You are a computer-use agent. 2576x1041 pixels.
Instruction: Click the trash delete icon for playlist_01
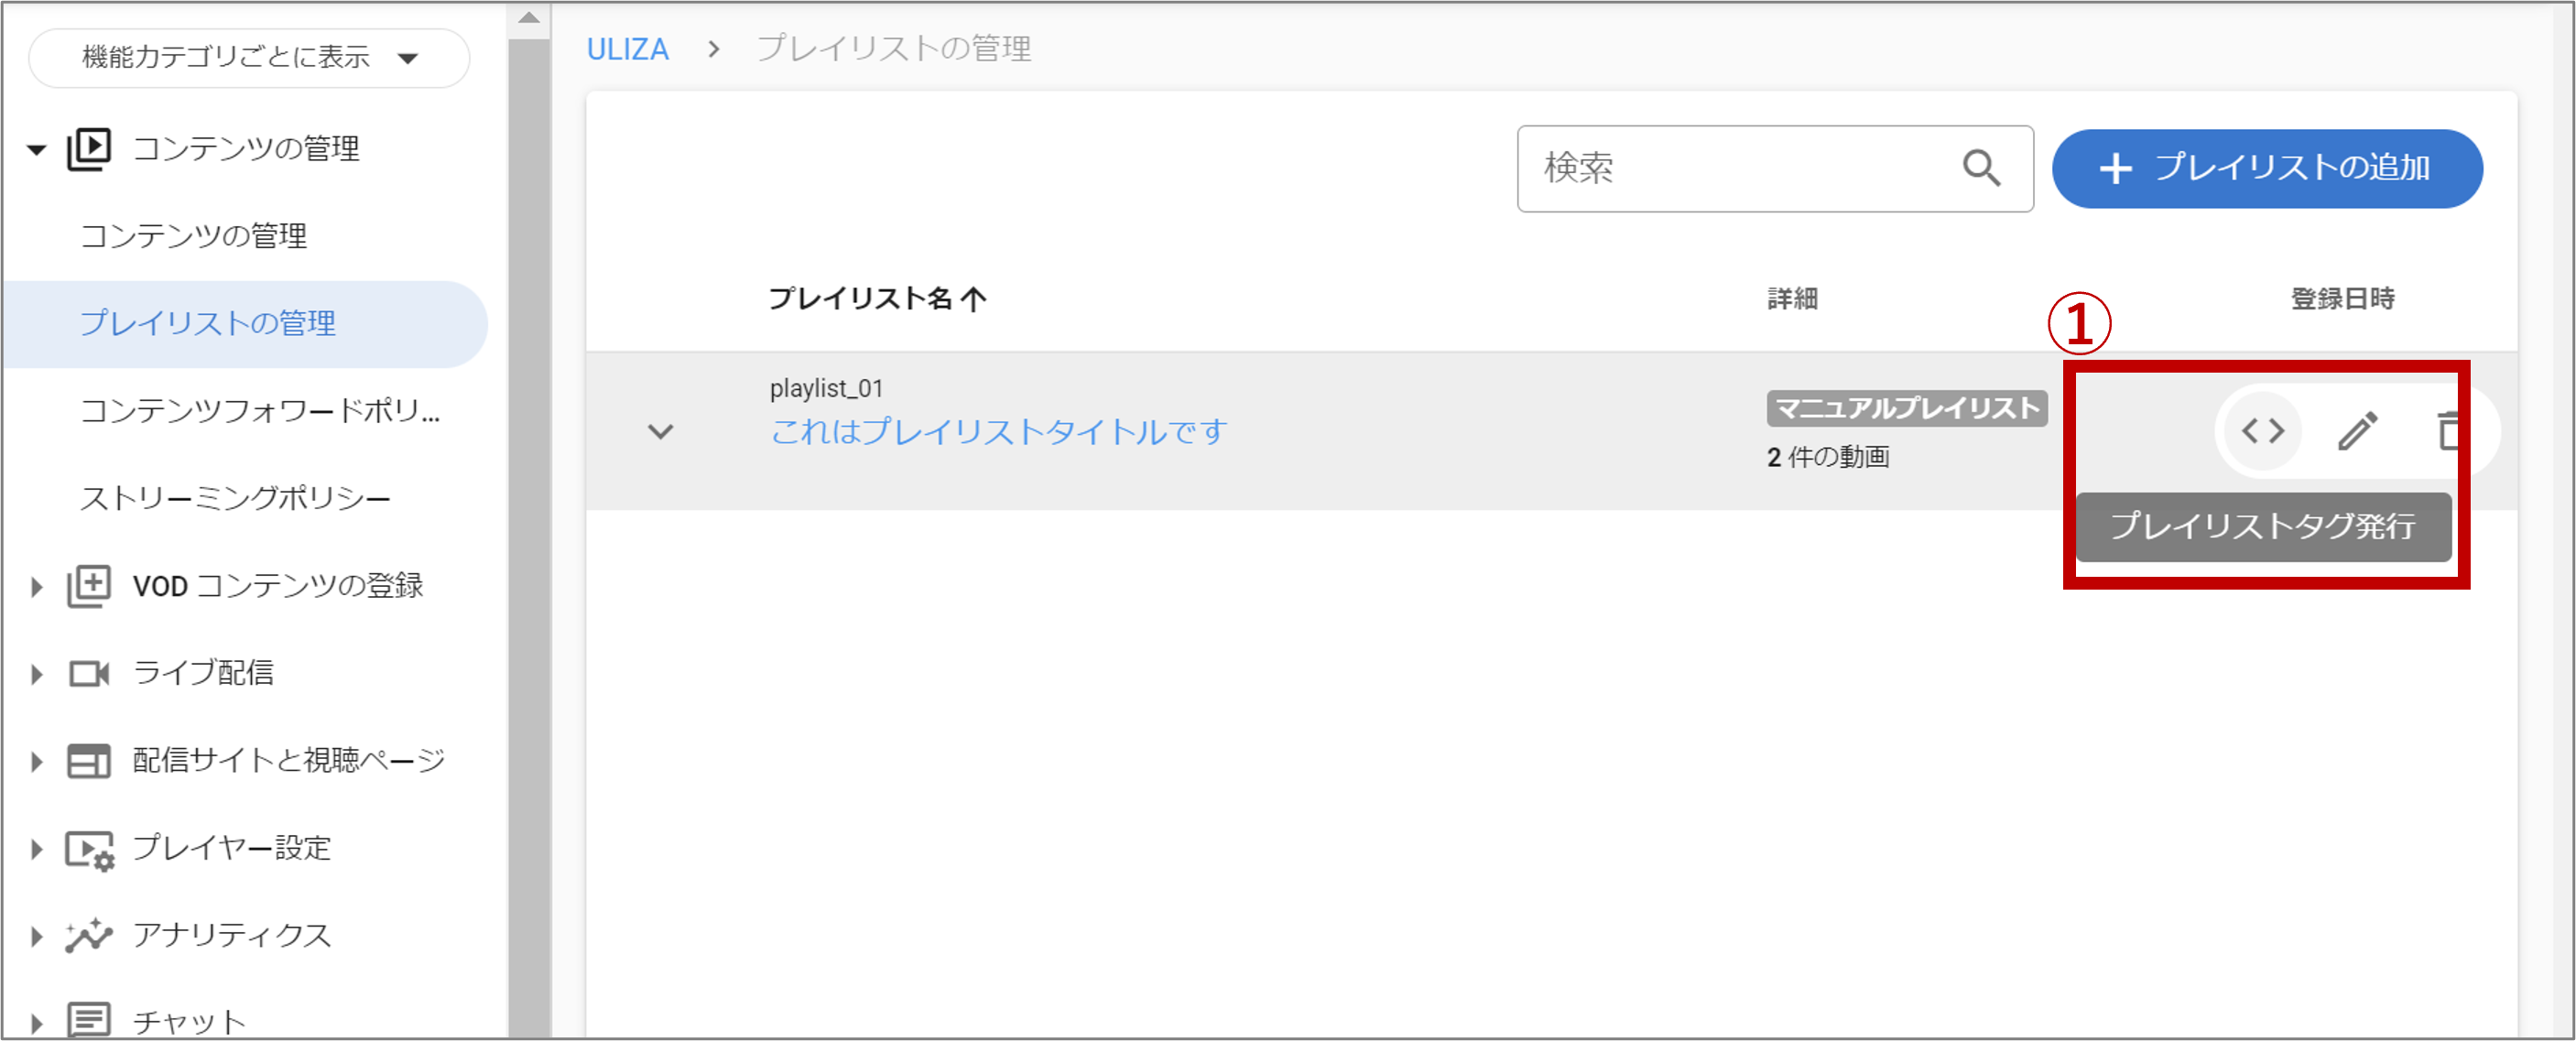(x=2448, y=432)
